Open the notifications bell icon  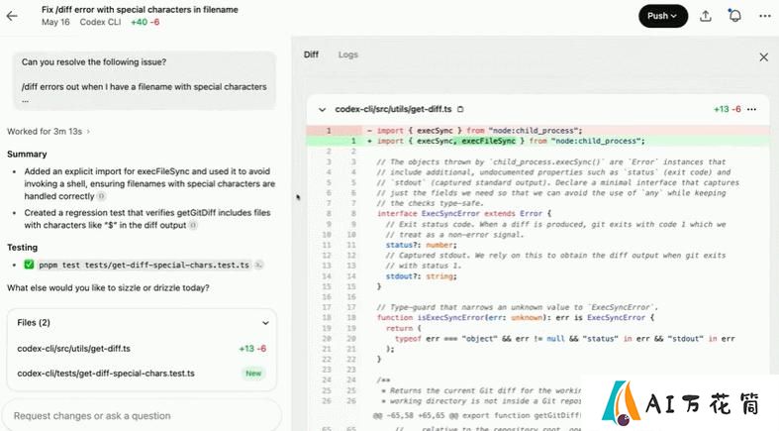734,16
